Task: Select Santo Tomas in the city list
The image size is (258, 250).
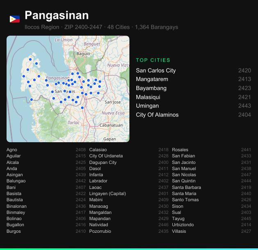Action: [x=212, y=200]
